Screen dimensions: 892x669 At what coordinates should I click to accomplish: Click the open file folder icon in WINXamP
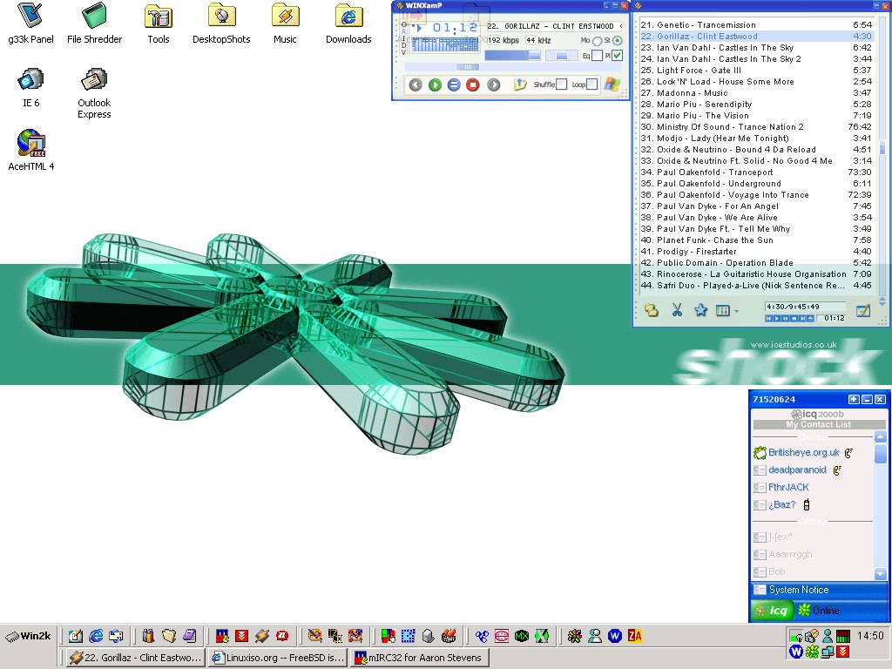520,84
